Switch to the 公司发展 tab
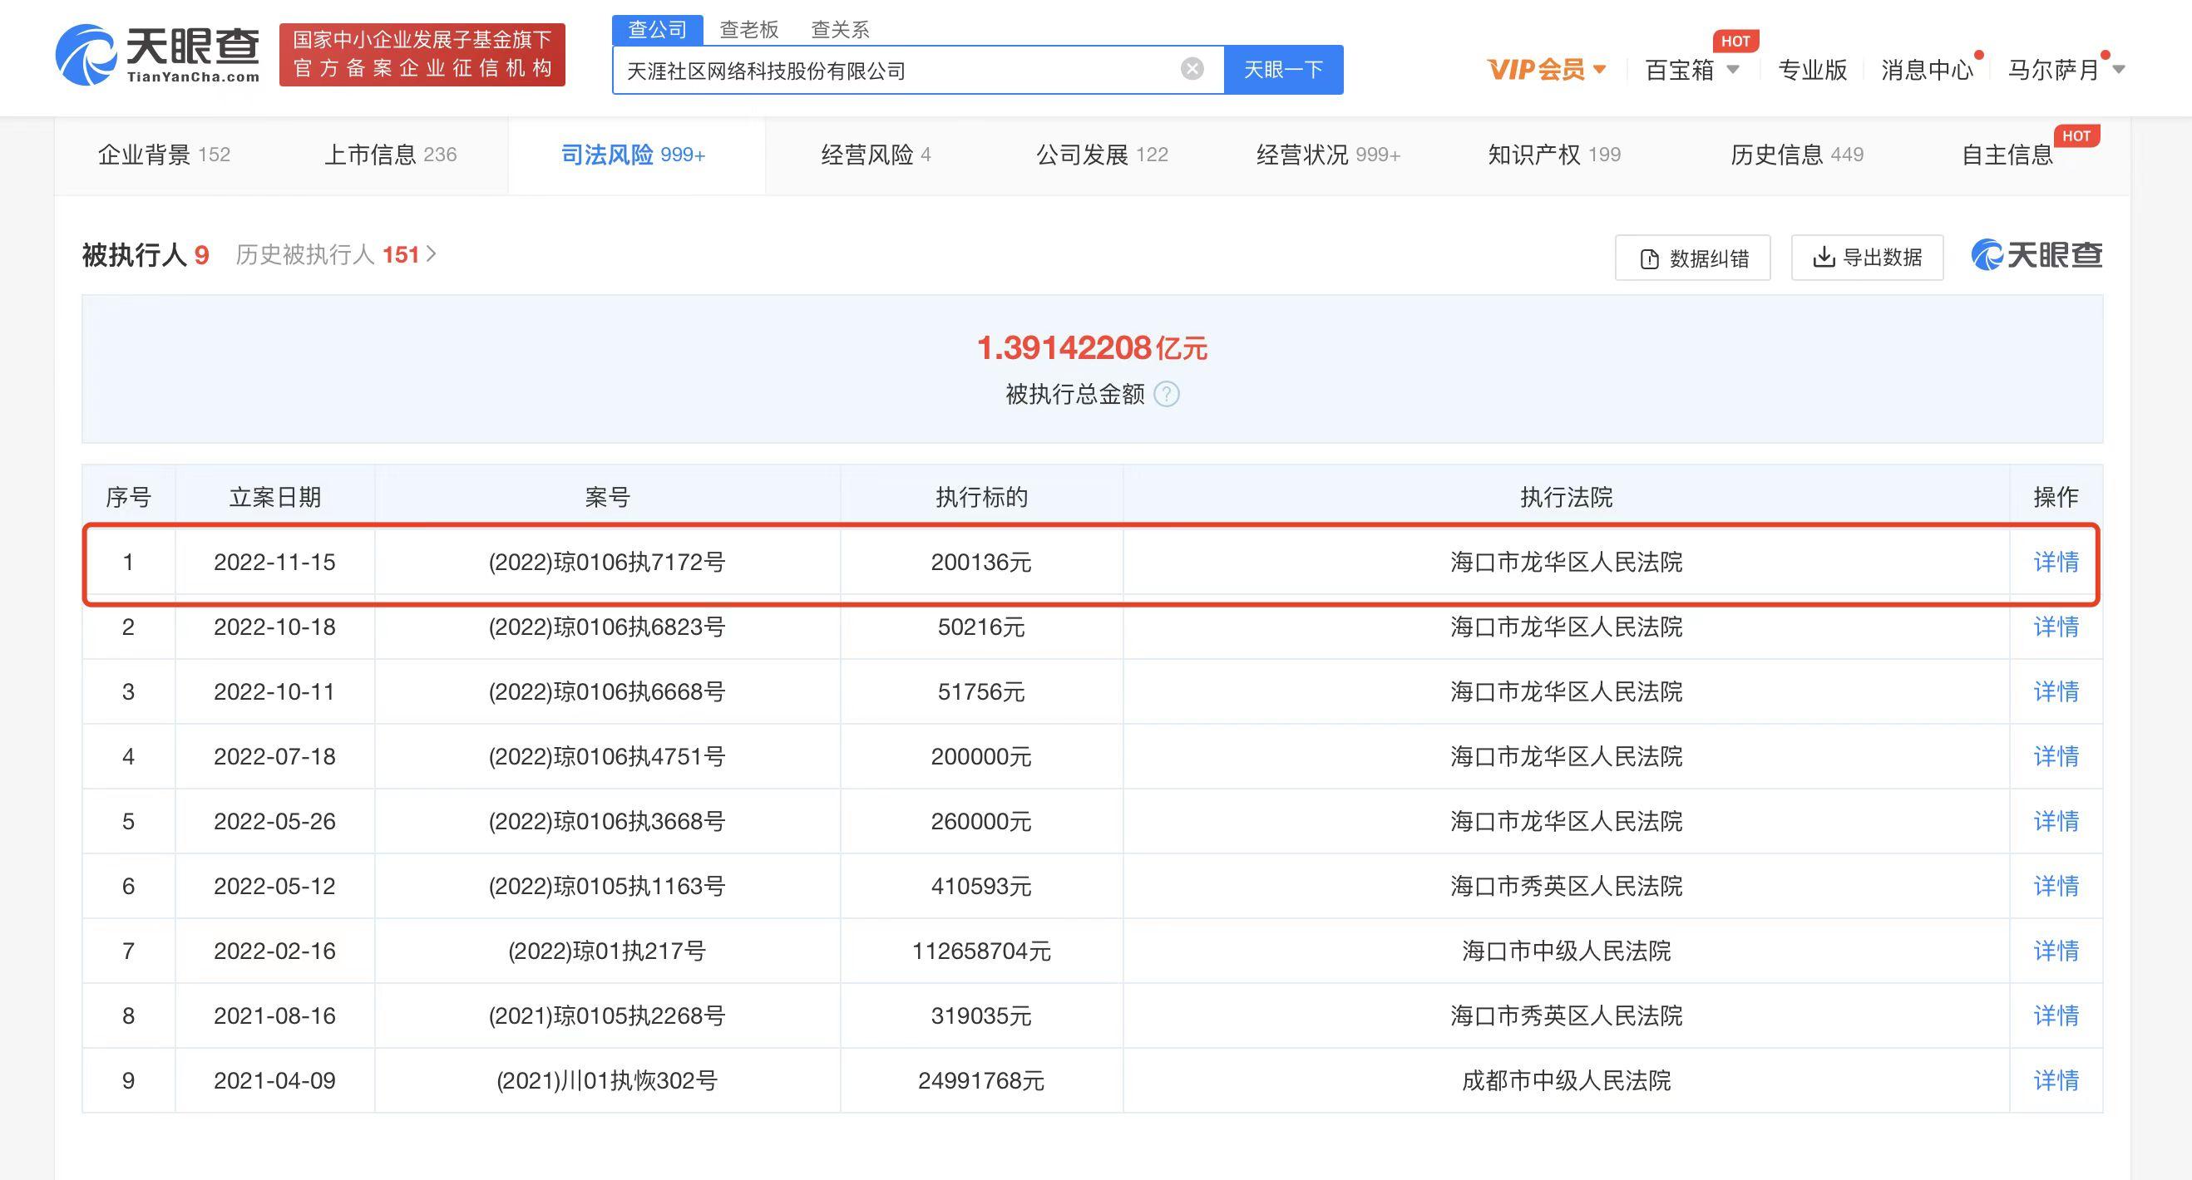 (x=1102, y=155)
